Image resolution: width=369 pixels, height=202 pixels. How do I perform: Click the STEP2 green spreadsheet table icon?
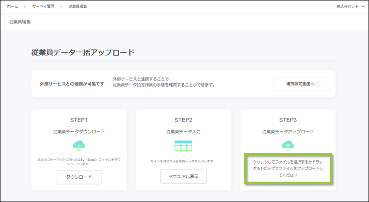(x=183, y=145)
